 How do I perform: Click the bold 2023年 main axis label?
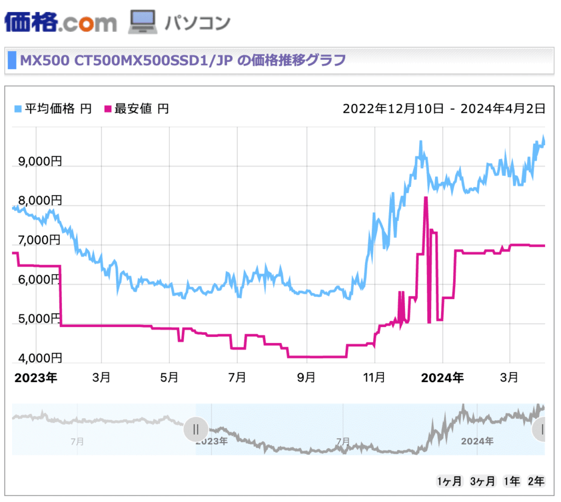tap(35, 378)
